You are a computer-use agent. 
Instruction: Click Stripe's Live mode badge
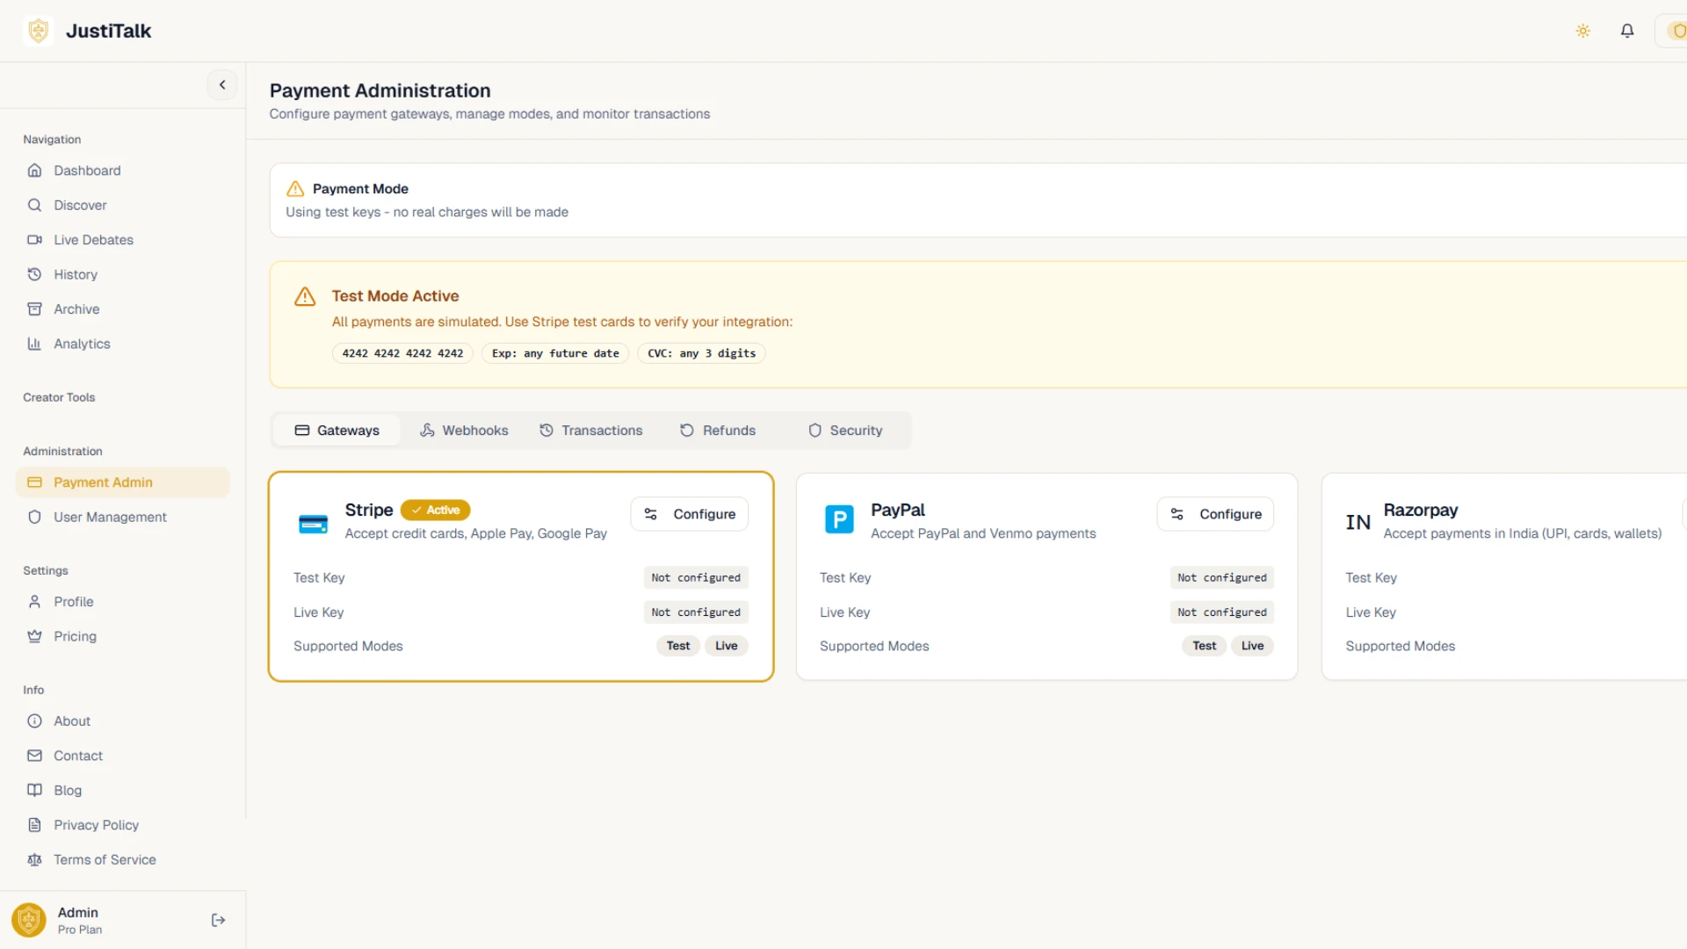click(727, 646)
